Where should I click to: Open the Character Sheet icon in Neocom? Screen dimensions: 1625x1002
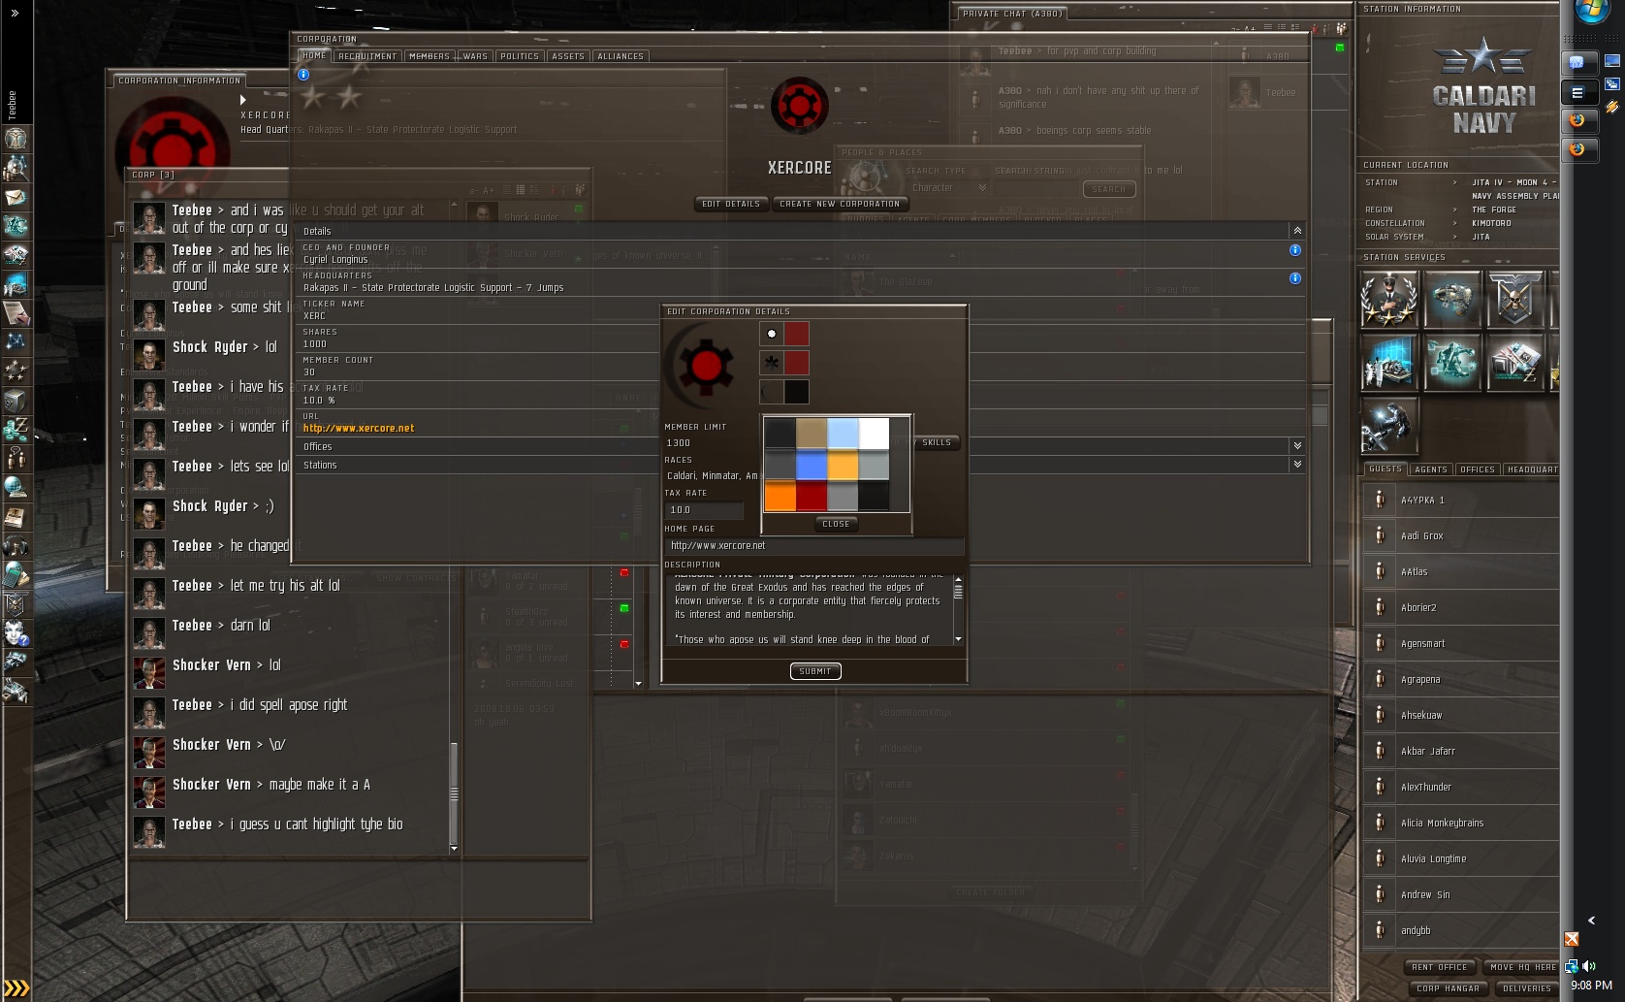(x=16, y=139)
